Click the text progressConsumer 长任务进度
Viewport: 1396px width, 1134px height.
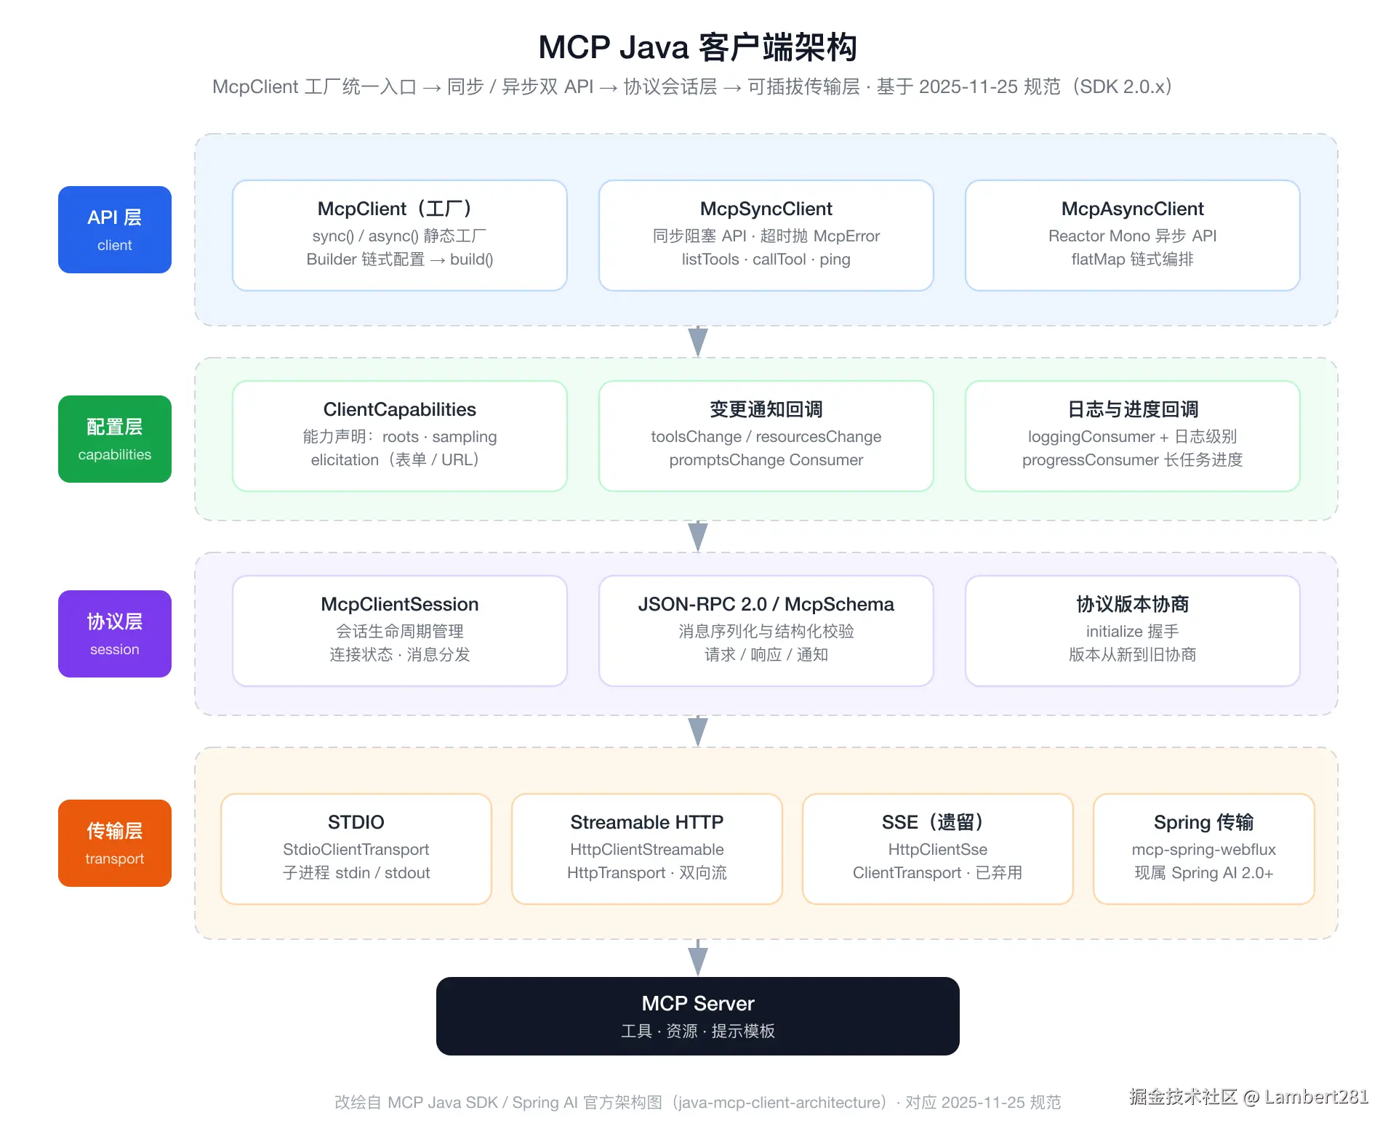point(1133,460)
